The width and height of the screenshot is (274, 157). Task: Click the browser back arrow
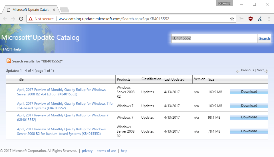[5, 19]
